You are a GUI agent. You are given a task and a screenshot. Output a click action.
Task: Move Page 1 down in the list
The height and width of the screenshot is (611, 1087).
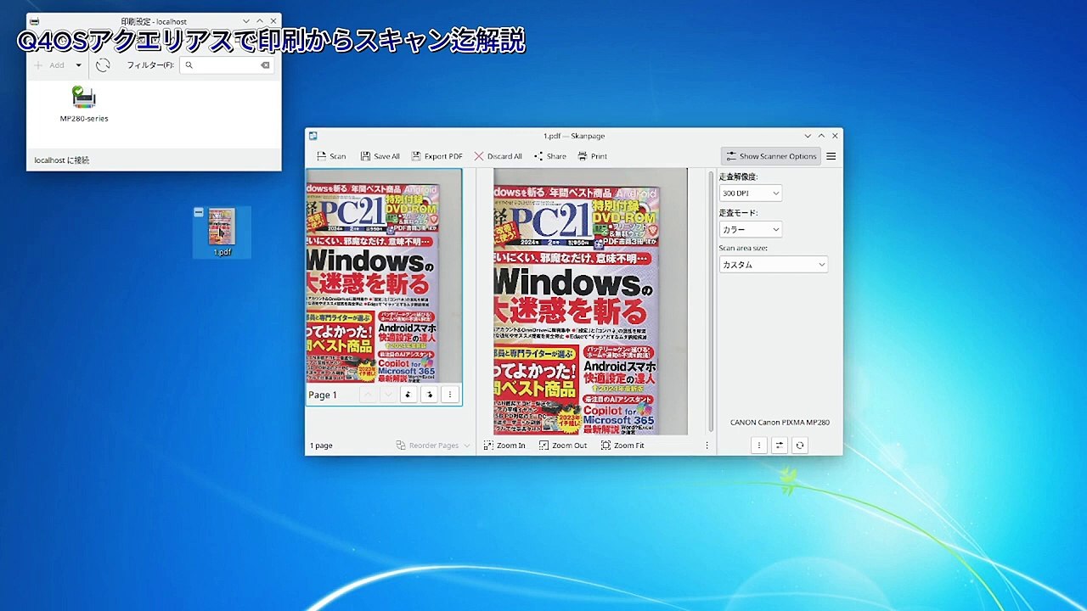388,395
